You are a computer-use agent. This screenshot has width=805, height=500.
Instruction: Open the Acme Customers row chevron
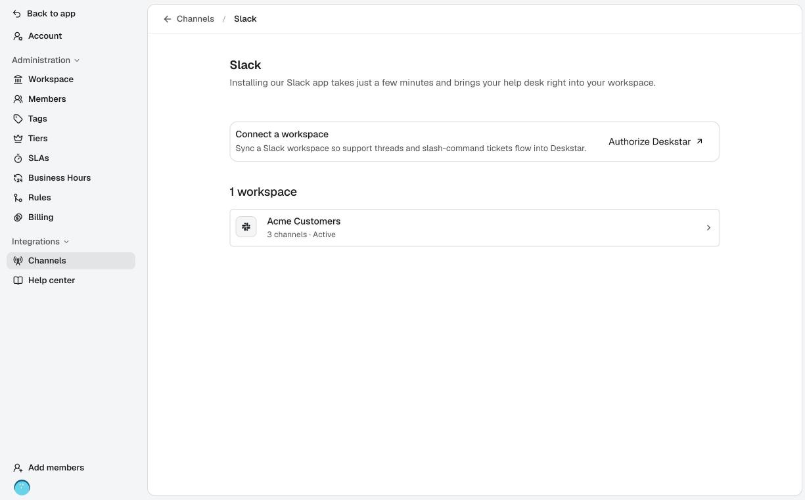coord(708,228)
